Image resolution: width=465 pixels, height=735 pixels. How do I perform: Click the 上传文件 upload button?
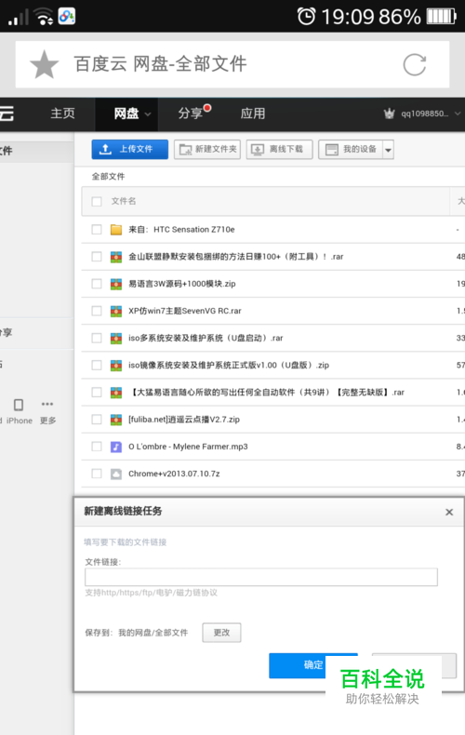click(130, 150)
